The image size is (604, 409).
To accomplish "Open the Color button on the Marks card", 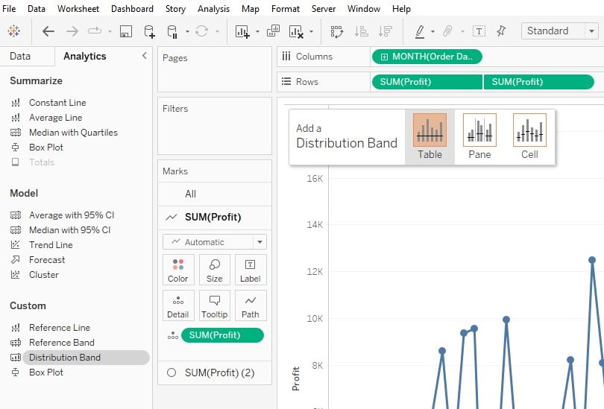I will [178, 270].
